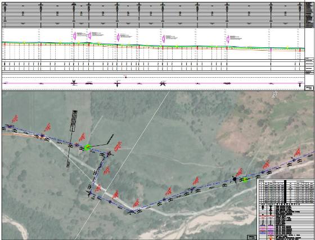Image resolution: width=315 pixels, height=240 pixels.
Task: Select the pipeline bend vertex at the lowest point
Action: click(x=132, y=212)
